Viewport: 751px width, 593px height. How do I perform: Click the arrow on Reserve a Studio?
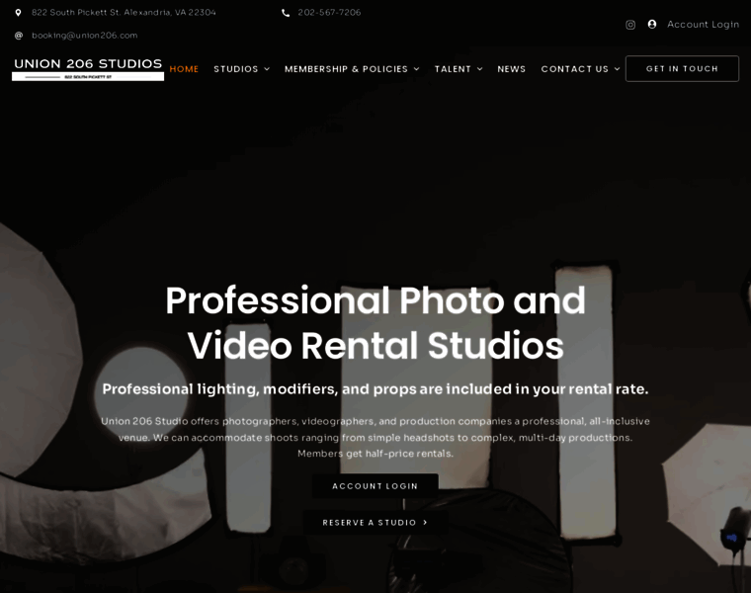425,523
